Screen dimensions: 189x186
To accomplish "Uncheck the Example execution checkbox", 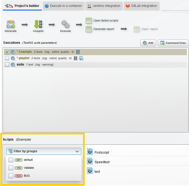I will 7,52.
